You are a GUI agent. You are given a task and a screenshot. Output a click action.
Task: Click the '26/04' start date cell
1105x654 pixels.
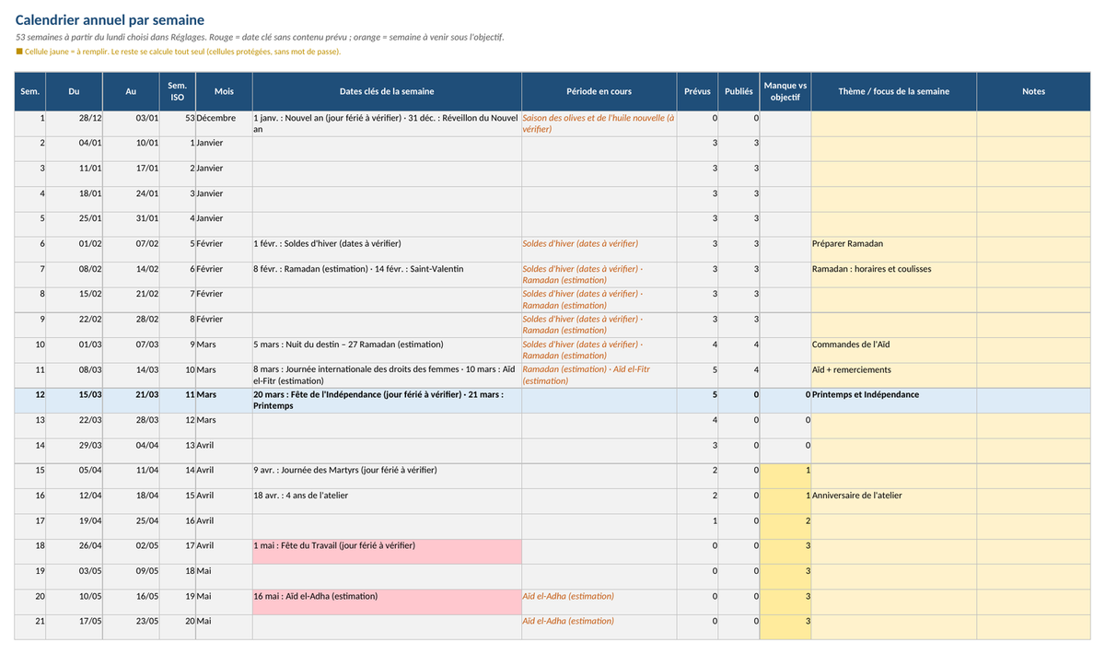click(x=75, y=551)
